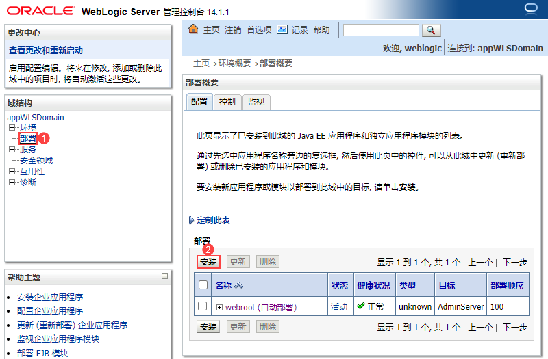Viewport: 548px width, 359px height.
Task: Click the top 上一个 pagination link
Action: [x=481, y=263]
